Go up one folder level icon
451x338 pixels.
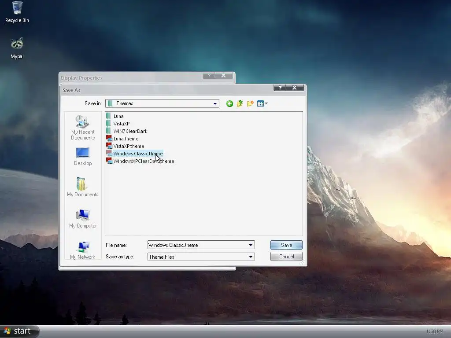click(240, 103)
